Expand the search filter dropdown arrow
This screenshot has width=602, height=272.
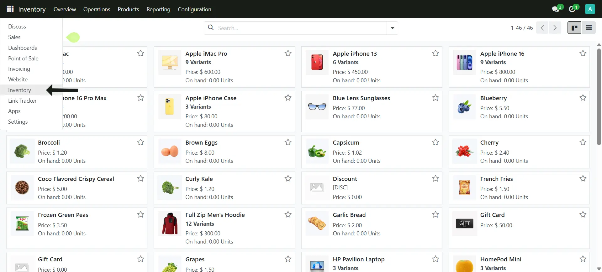point(392,28)
